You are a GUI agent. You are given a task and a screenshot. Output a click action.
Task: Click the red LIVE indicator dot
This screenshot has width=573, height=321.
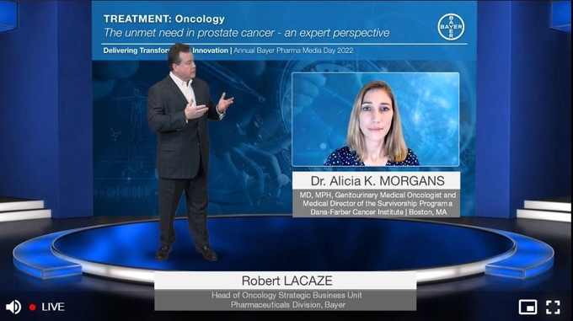(33, 308)
